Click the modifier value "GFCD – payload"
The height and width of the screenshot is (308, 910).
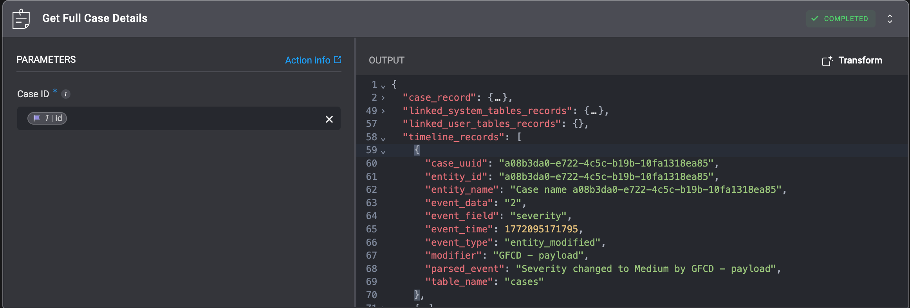click(x=538, y=255)
